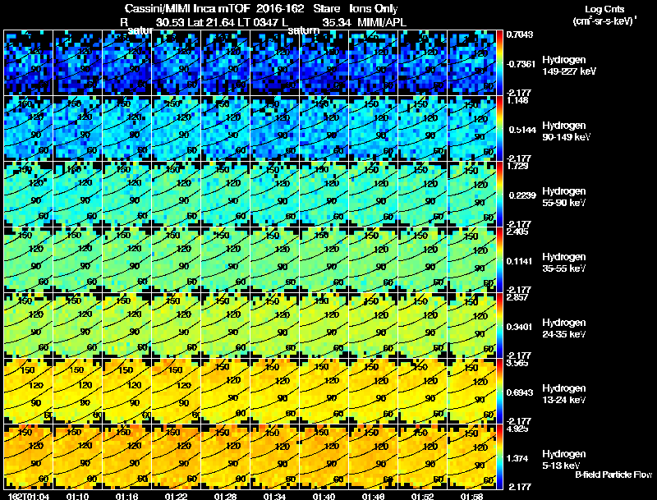Click the Hydrogen 13-24 keV row label
657x500 pixels.
(564, 394)
